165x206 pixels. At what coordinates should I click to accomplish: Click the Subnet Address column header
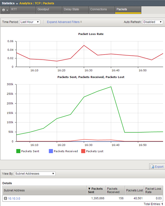[x=14, y=190]
